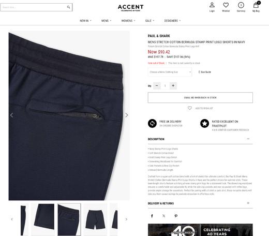Click the search magnifier icon
The width and height of the screenshot is (269, 236).
pyautogui.click(x=68, y=7)
